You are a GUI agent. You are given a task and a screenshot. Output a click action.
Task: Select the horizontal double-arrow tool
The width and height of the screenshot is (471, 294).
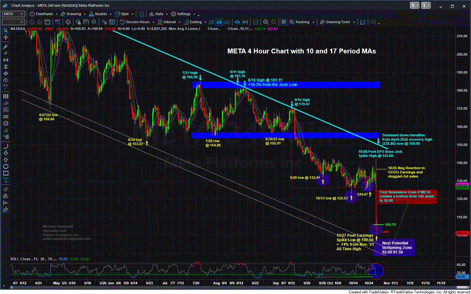[x=5, y=60]
